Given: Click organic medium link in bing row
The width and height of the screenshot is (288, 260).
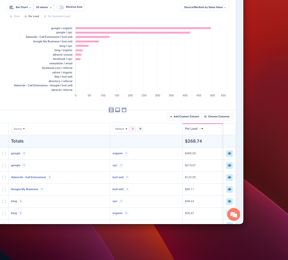Looking at the screenshot, I should [118, 213].
